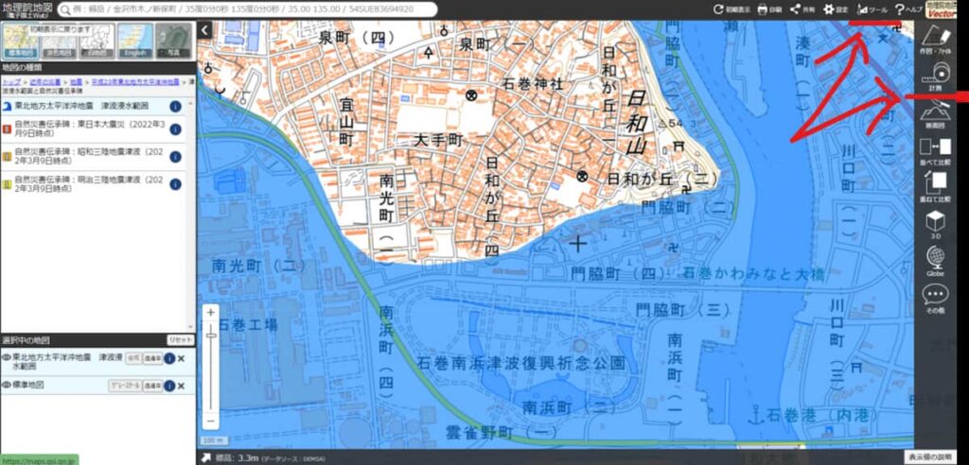Expand the 表示値の説明 legend panel
This screenshot has height=465, width=969.
point(932,457)
